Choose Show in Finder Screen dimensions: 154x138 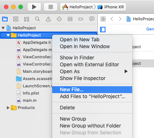point(92,58)
